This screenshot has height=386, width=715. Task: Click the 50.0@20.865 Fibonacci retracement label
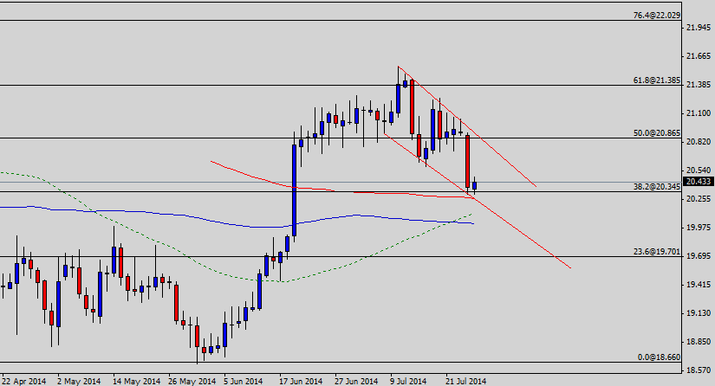click(x=655, y=132)
